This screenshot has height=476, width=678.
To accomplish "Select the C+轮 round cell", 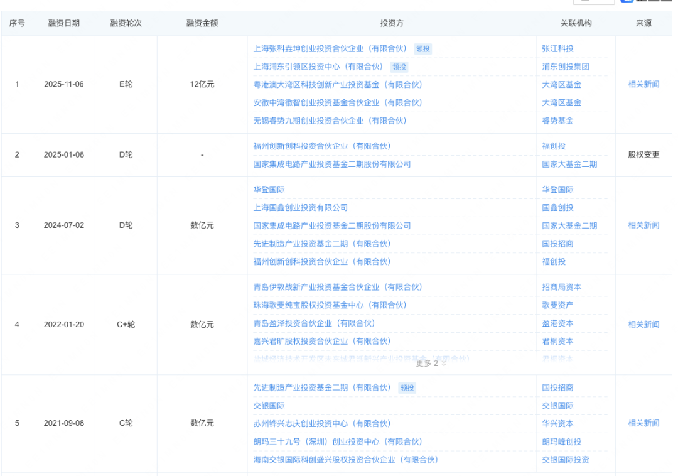I will 126,324.
